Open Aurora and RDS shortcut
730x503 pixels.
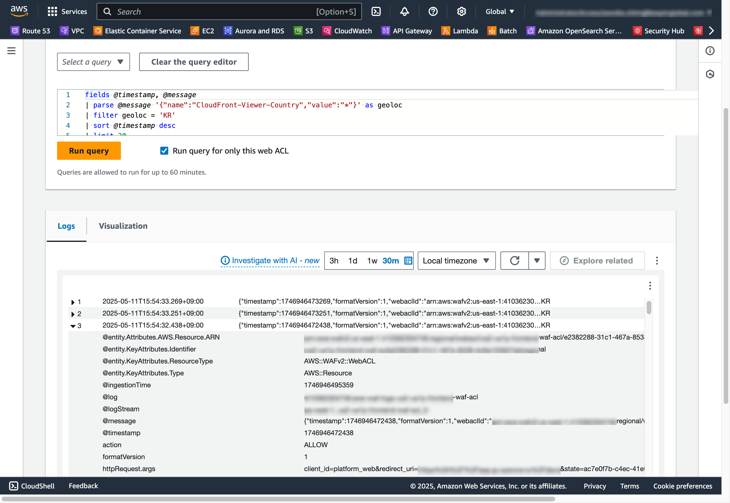click(254, 31)
